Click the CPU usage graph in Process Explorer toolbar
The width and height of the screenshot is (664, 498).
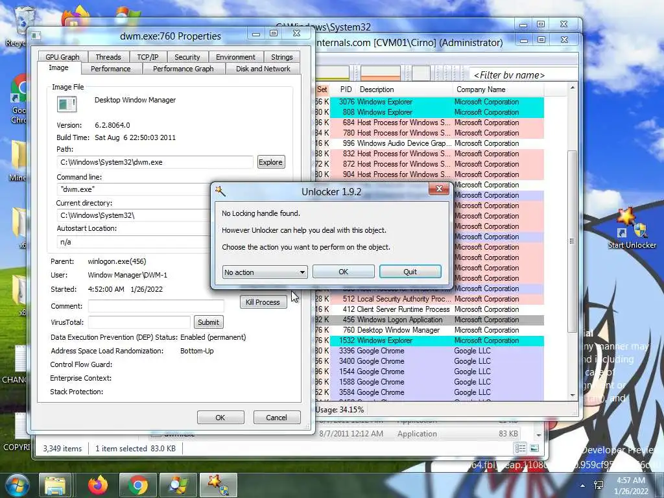333,73
